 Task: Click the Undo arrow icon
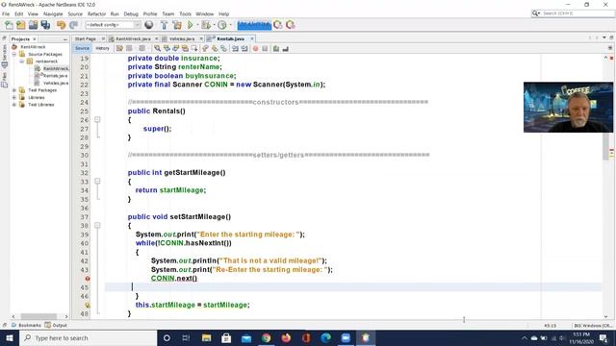61,25
